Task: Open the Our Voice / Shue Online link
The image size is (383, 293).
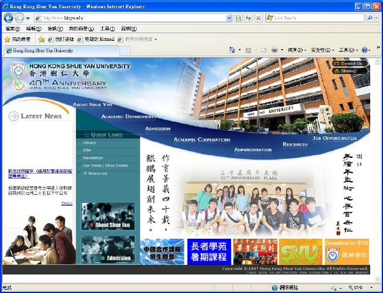Action: pos(105,165)
